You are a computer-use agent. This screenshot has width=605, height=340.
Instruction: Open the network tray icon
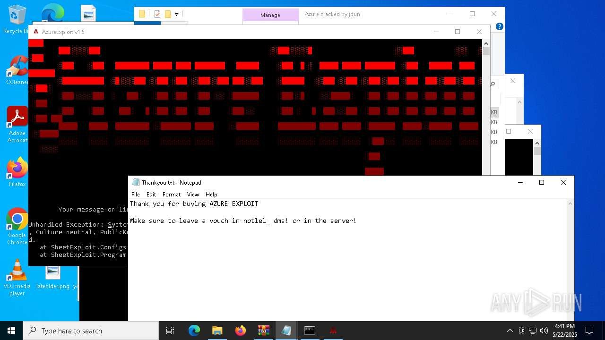point(533,331)
